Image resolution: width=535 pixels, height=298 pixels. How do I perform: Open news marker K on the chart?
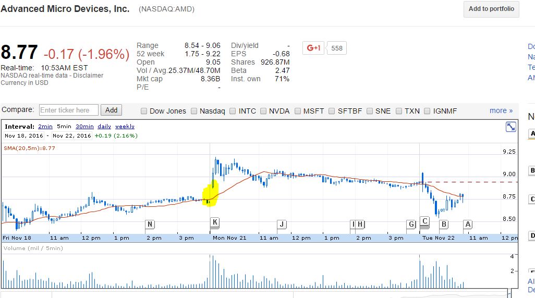[x=215, y=222]
